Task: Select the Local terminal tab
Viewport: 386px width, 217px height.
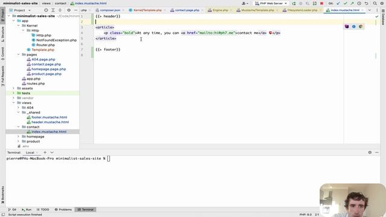Action: [x=30, y=153]
